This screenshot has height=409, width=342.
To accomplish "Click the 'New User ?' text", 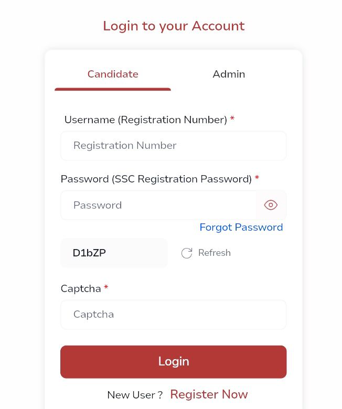I will pos(135,395).
